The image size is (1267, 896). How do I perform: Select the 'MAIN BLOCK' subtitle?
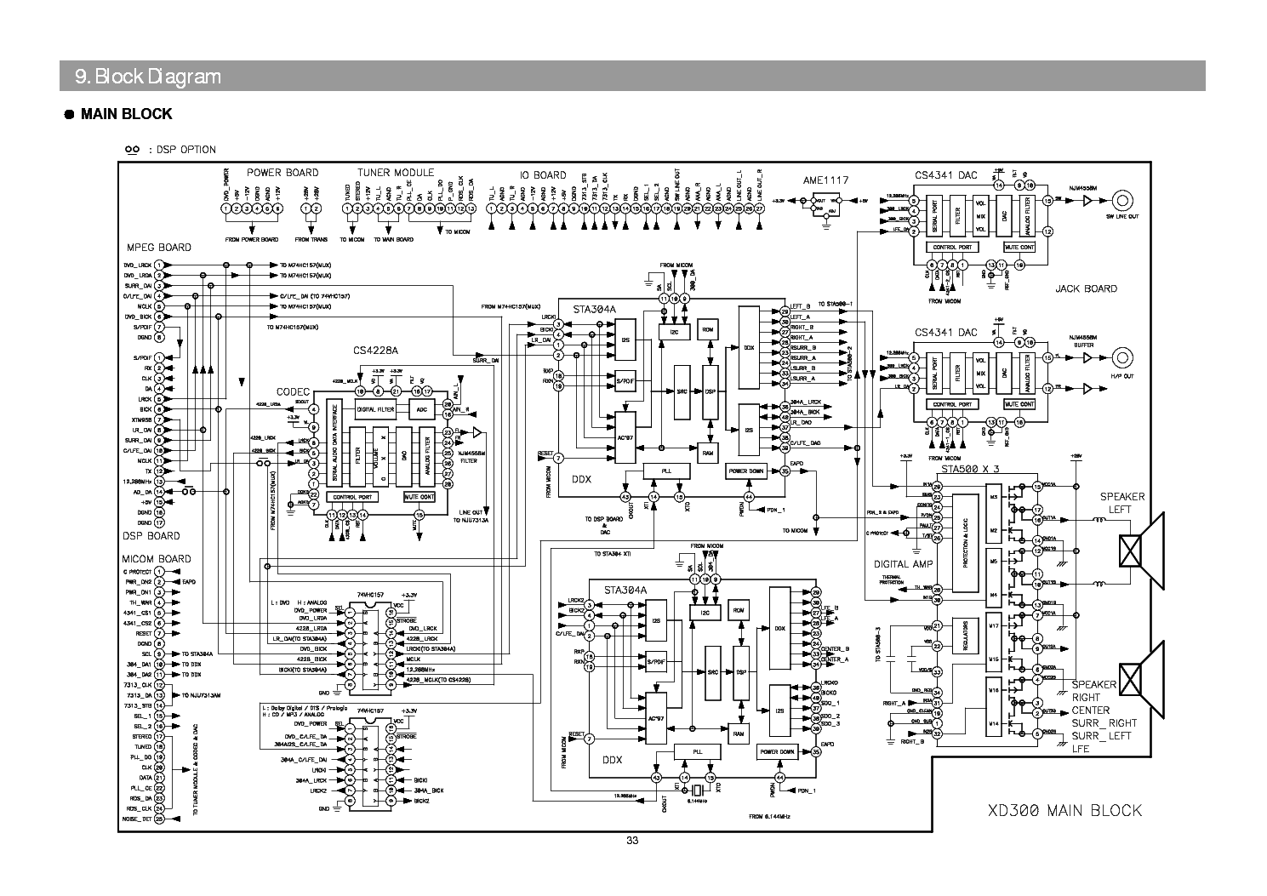point(126,114)
